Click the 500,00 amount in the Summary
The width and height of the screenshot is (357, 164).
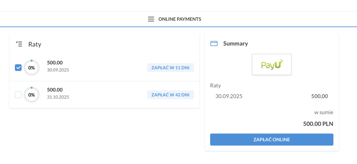pyautogui.click(x=320, y=96)
